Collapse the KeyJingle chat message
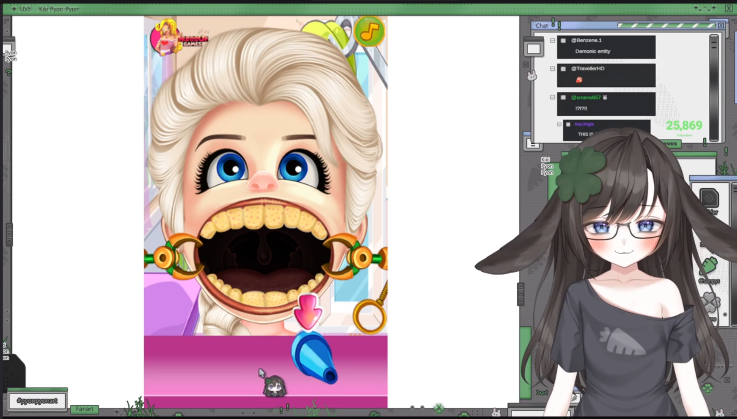The height and width of the screenshot is (419, 737). (x=559, y=124)
